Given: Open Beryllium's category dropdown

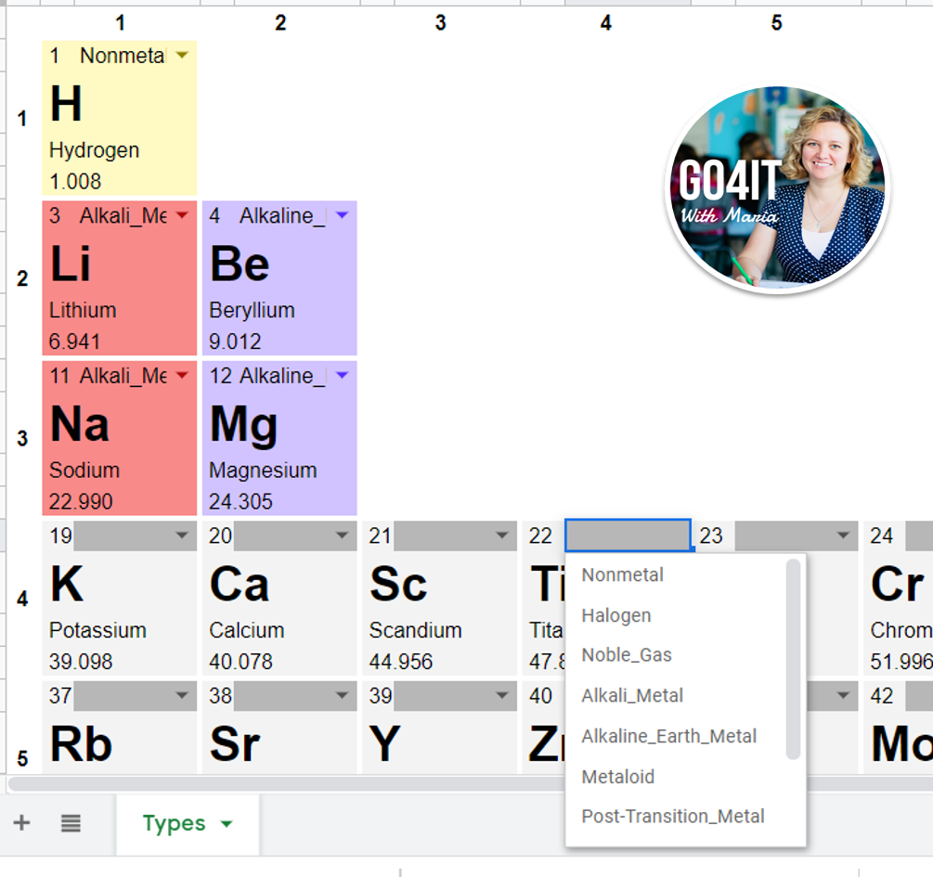Looking at the screenshot, I should tap(342, 214).
